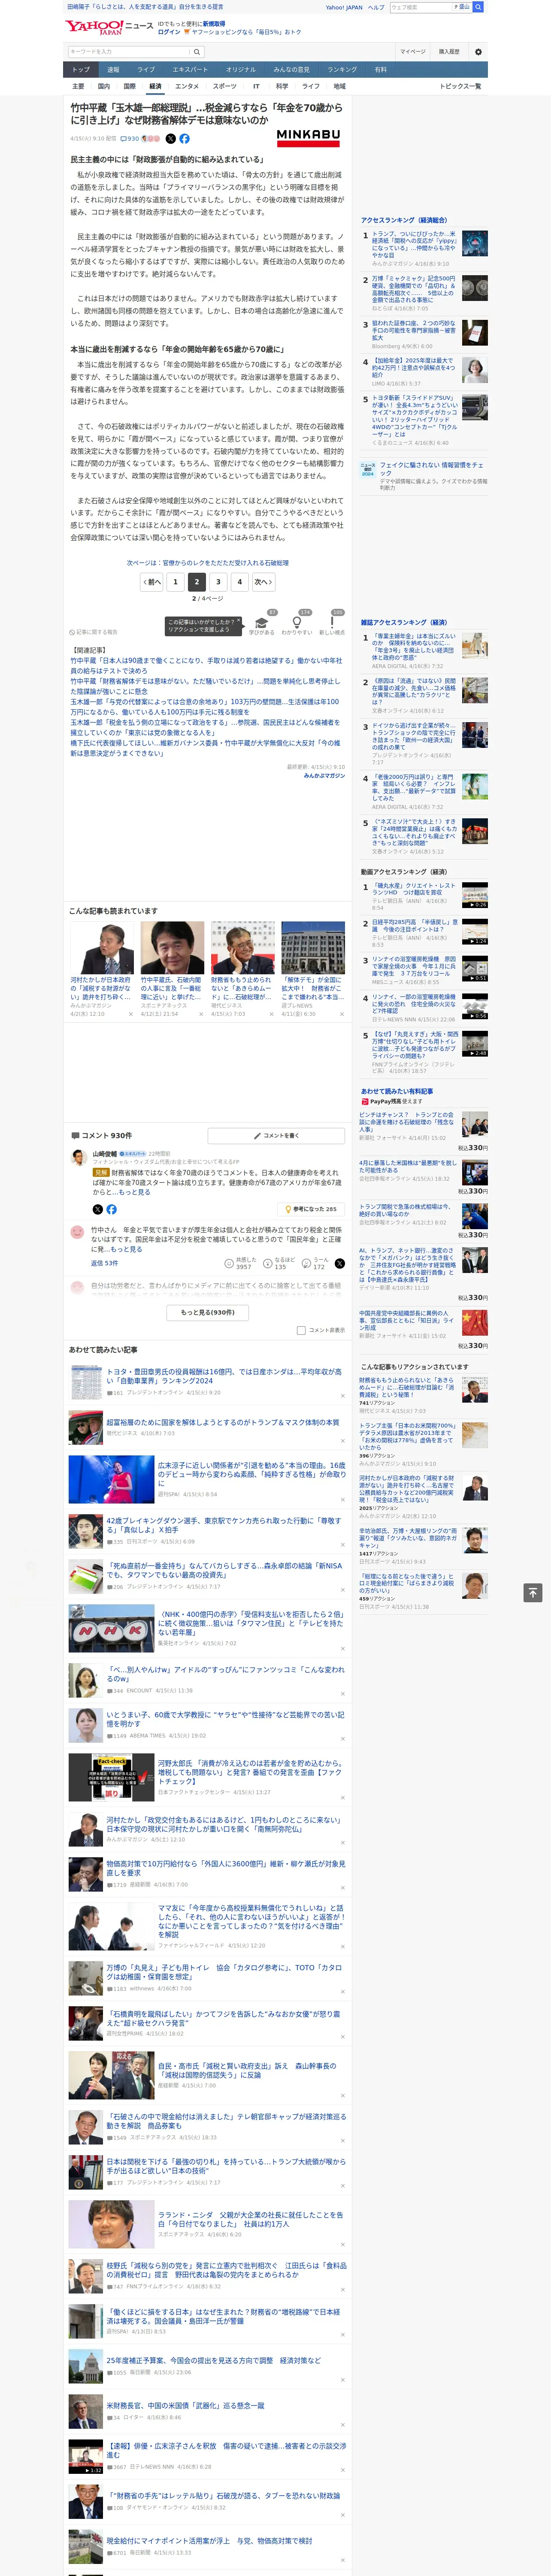The width and height of the screenshot is (551, 2576).
Task: Click 共感した smiley reaction icon
Action: 229,1264
